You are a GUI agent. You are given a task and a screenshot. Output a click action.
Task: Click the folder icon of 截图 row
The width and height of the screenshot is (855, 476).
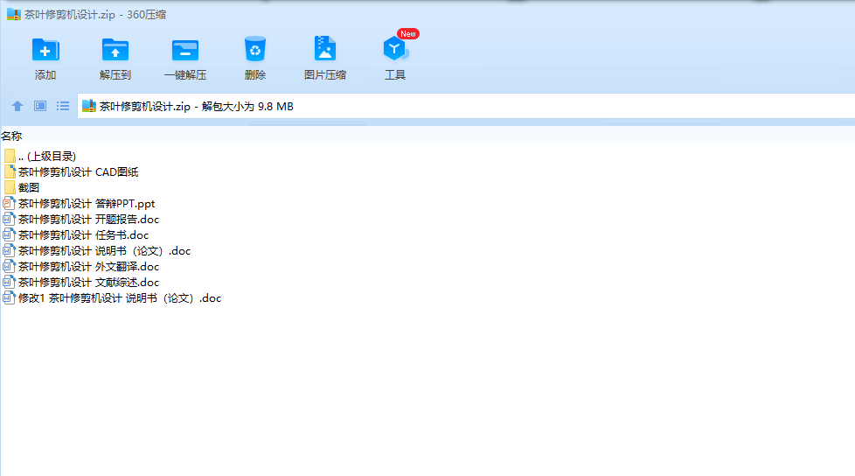click(10, 188)
